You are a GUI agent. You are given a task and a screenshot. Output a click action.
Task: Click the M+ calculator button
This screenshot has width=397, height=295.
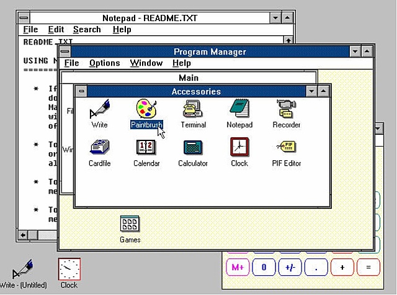(238, 267)
